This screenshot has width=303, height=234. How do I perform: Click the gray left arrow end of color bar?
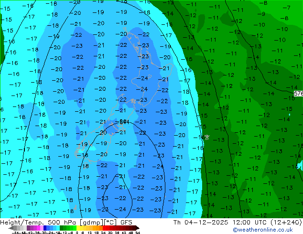click(x=11, y=228)
